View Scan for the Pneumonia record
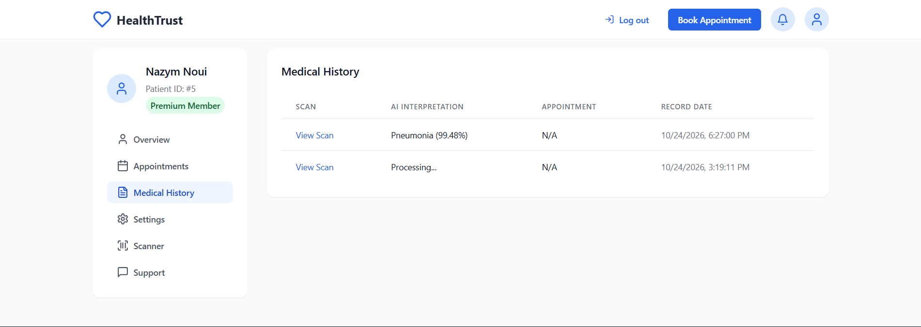Screen dimensions: 921x327 (314, 135)
